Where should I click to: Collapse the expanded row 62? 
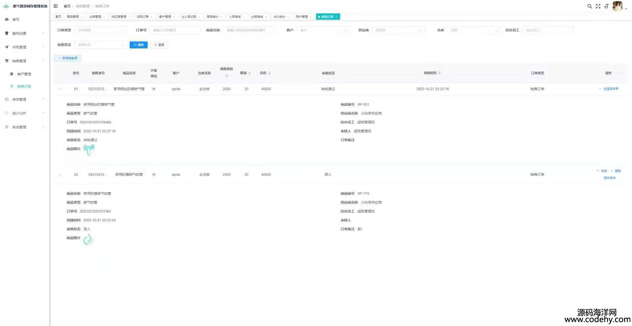[x=60, y=175]
